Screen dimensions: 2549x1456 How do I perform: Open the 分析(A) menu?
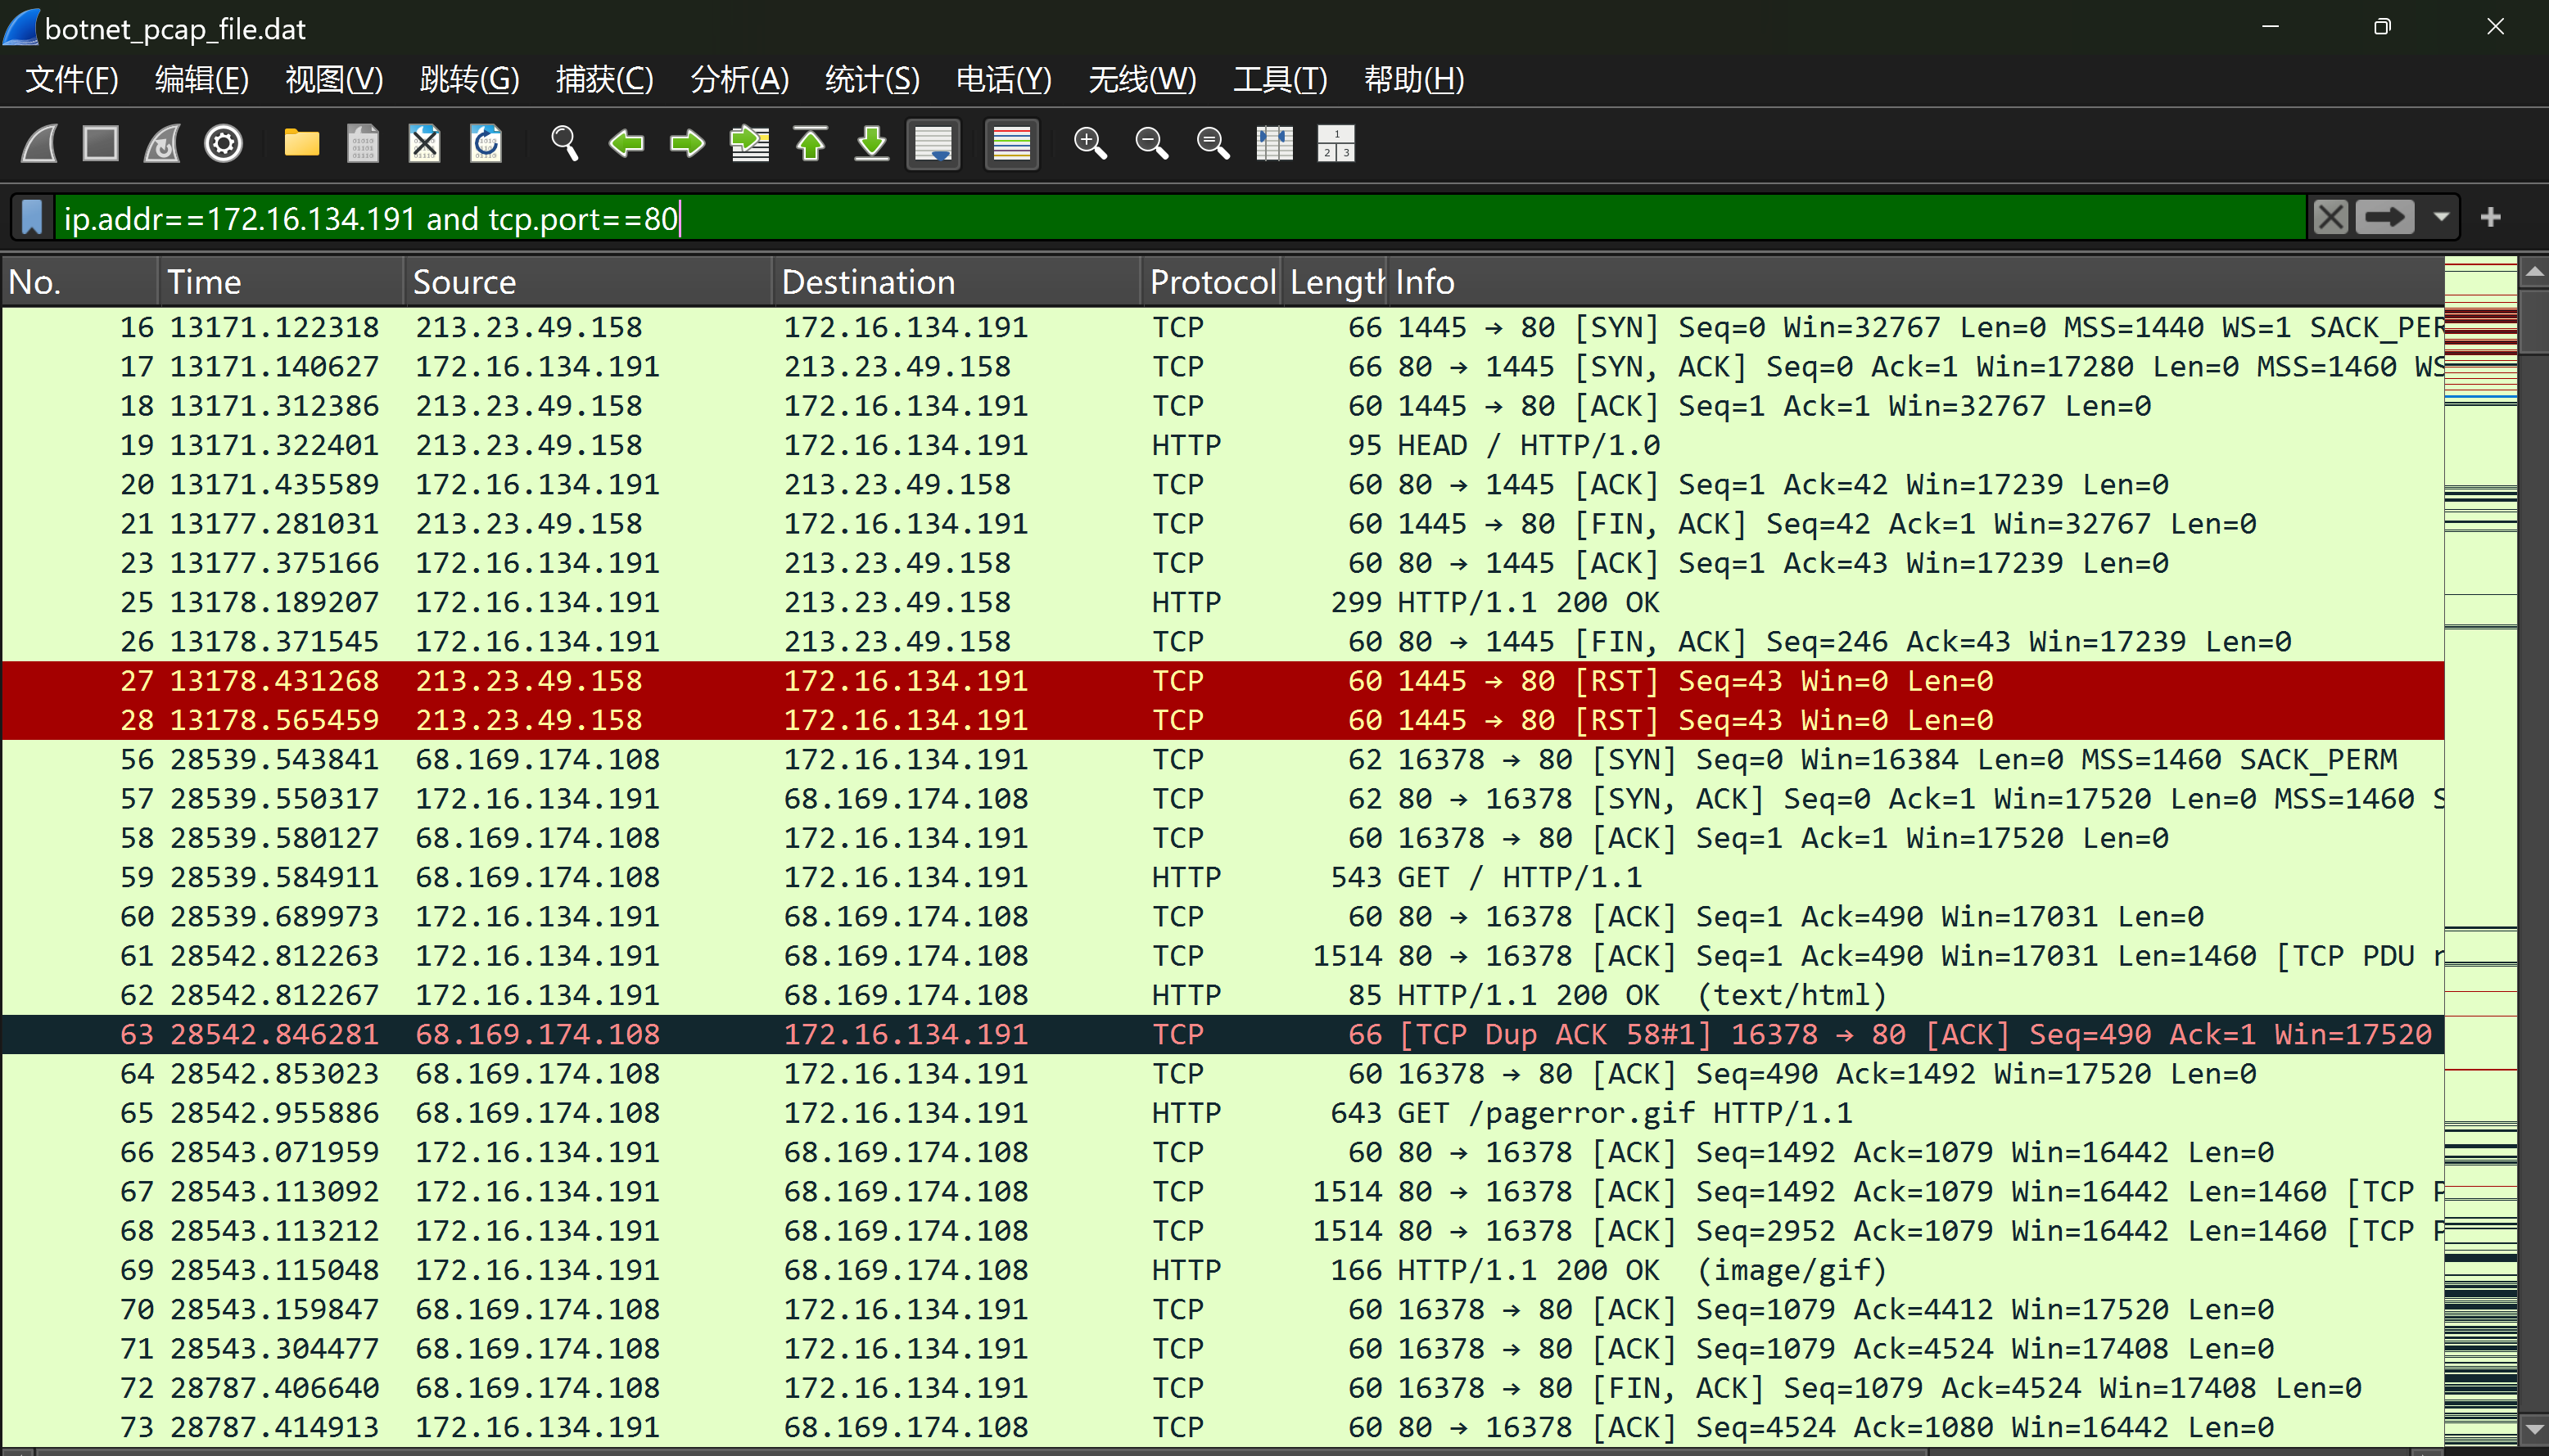click(739, 79)
